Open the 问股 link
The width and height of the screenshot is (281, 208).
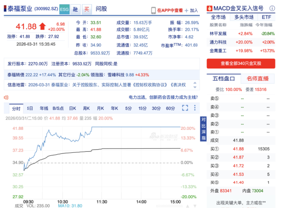click(101, 9)
